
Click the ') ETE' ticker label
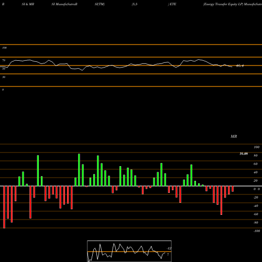tap(172, 4)
